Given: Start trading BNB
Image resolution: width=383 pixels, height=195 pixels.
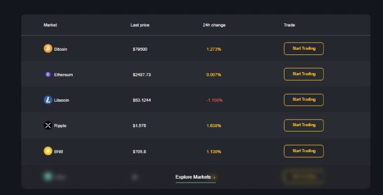Looking at the screenshot, I should click(x=304, y=151).
